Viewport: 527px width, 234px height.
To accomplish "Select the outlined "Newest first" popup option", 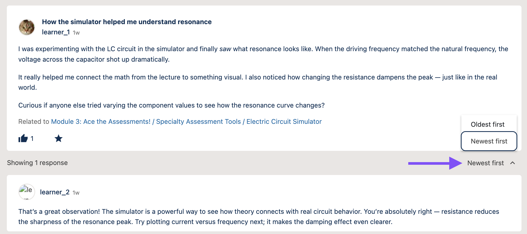I will pos(489,141).
